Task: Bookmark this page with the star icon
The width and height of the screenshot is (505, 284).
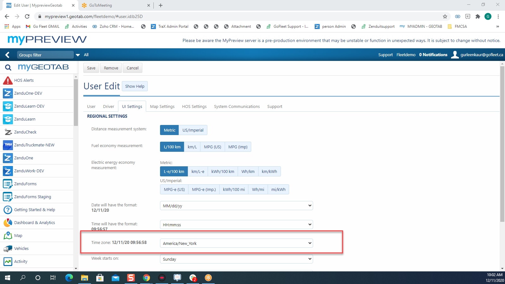Action: click(445, 16)
